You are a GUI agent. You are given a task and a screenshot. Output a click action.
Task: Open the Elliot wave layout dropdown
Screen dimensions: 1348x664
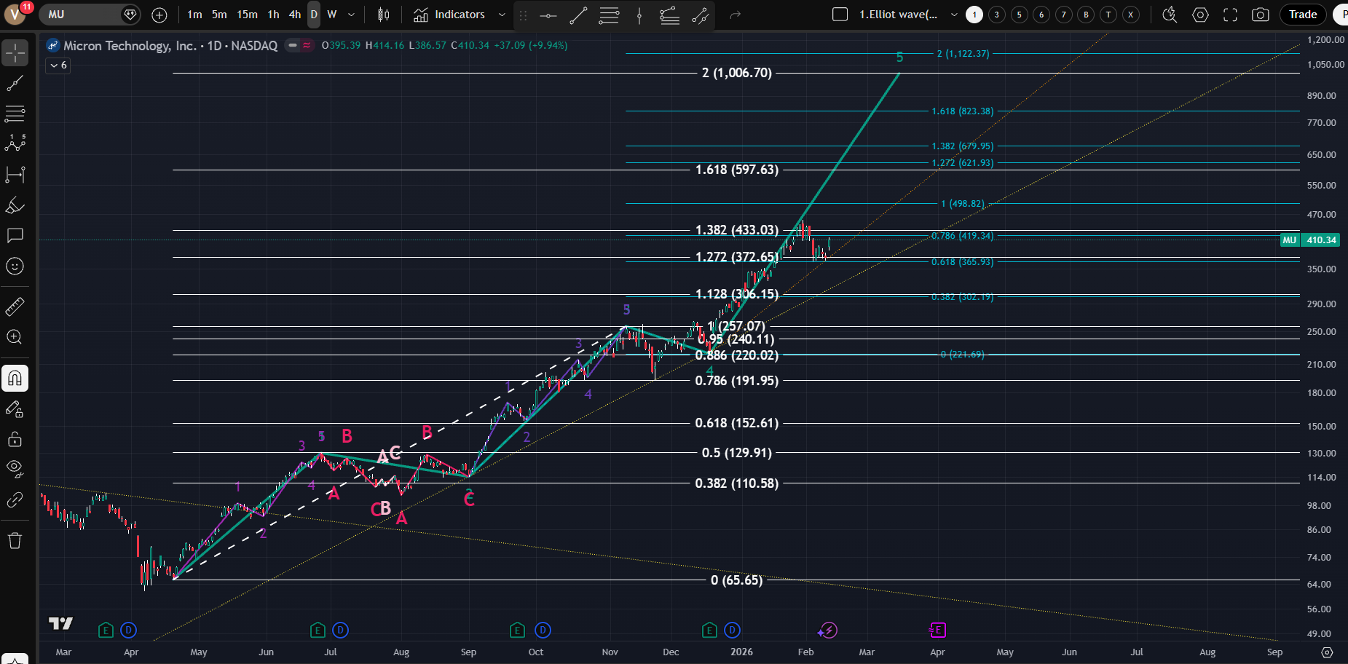[954, 15]
